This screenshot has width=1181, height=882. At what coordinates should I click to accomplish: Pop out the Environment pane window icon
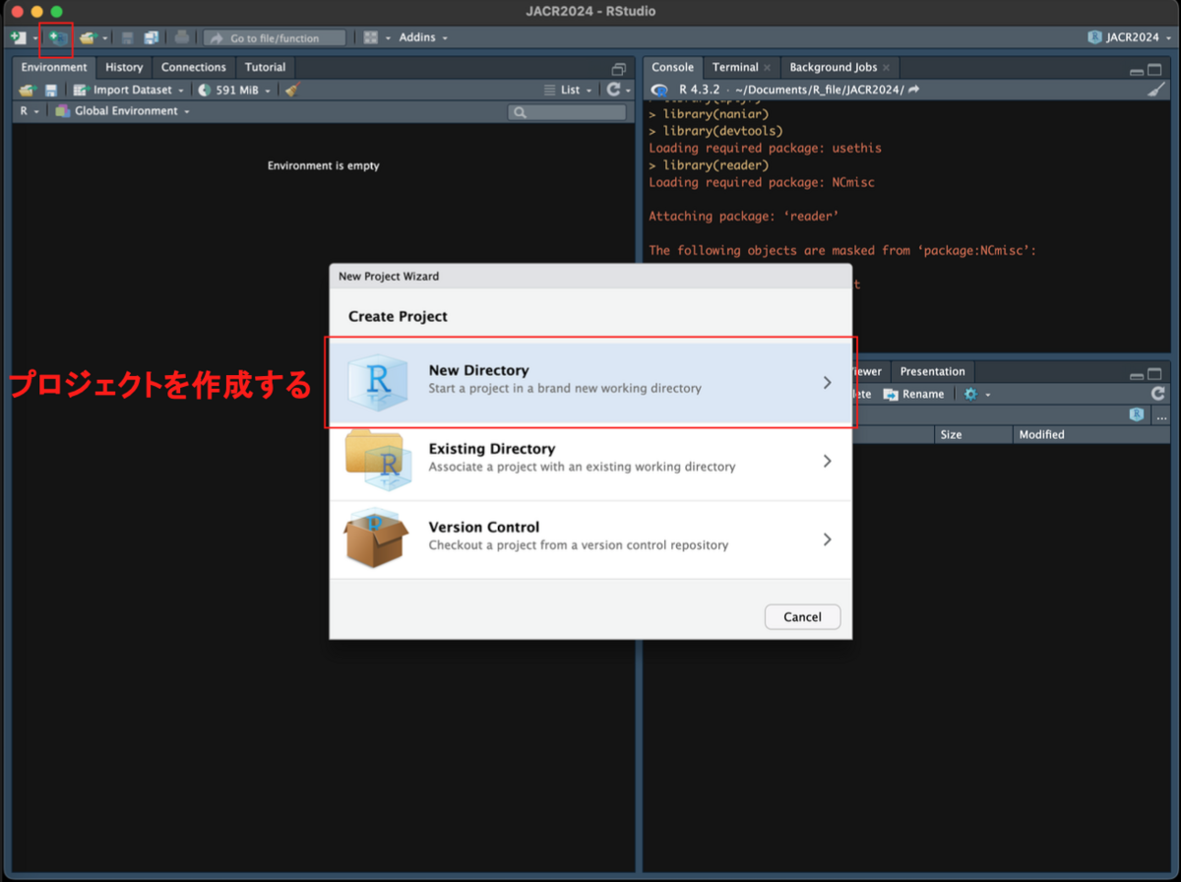[x=619, y=69]
